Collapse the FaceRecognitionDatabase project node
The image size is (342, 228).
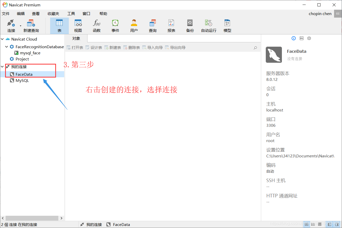click(x=7, y=47)
